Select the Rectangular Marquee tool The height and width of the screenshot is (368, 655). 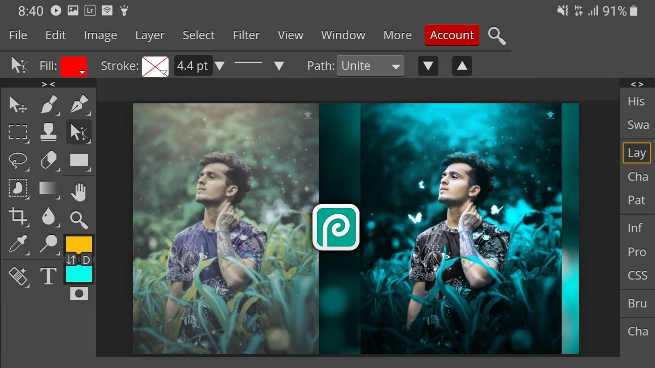tap(18, 132)
